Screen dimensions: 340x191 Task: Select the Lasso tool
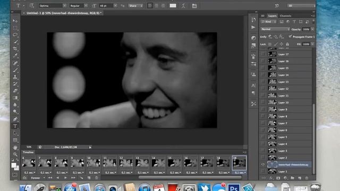(15, 34)
